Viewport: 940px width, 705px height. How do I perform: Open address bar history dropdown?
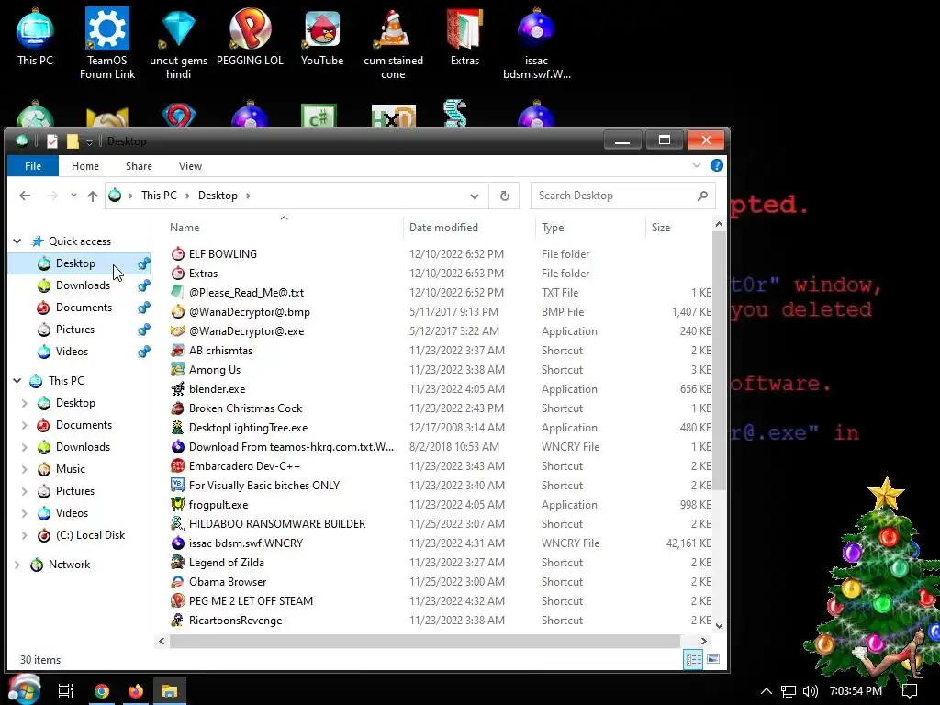coord(475,196)
